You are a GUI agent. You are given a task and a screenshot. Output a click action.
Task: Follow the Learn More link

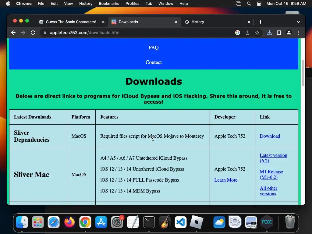point(226,180)
